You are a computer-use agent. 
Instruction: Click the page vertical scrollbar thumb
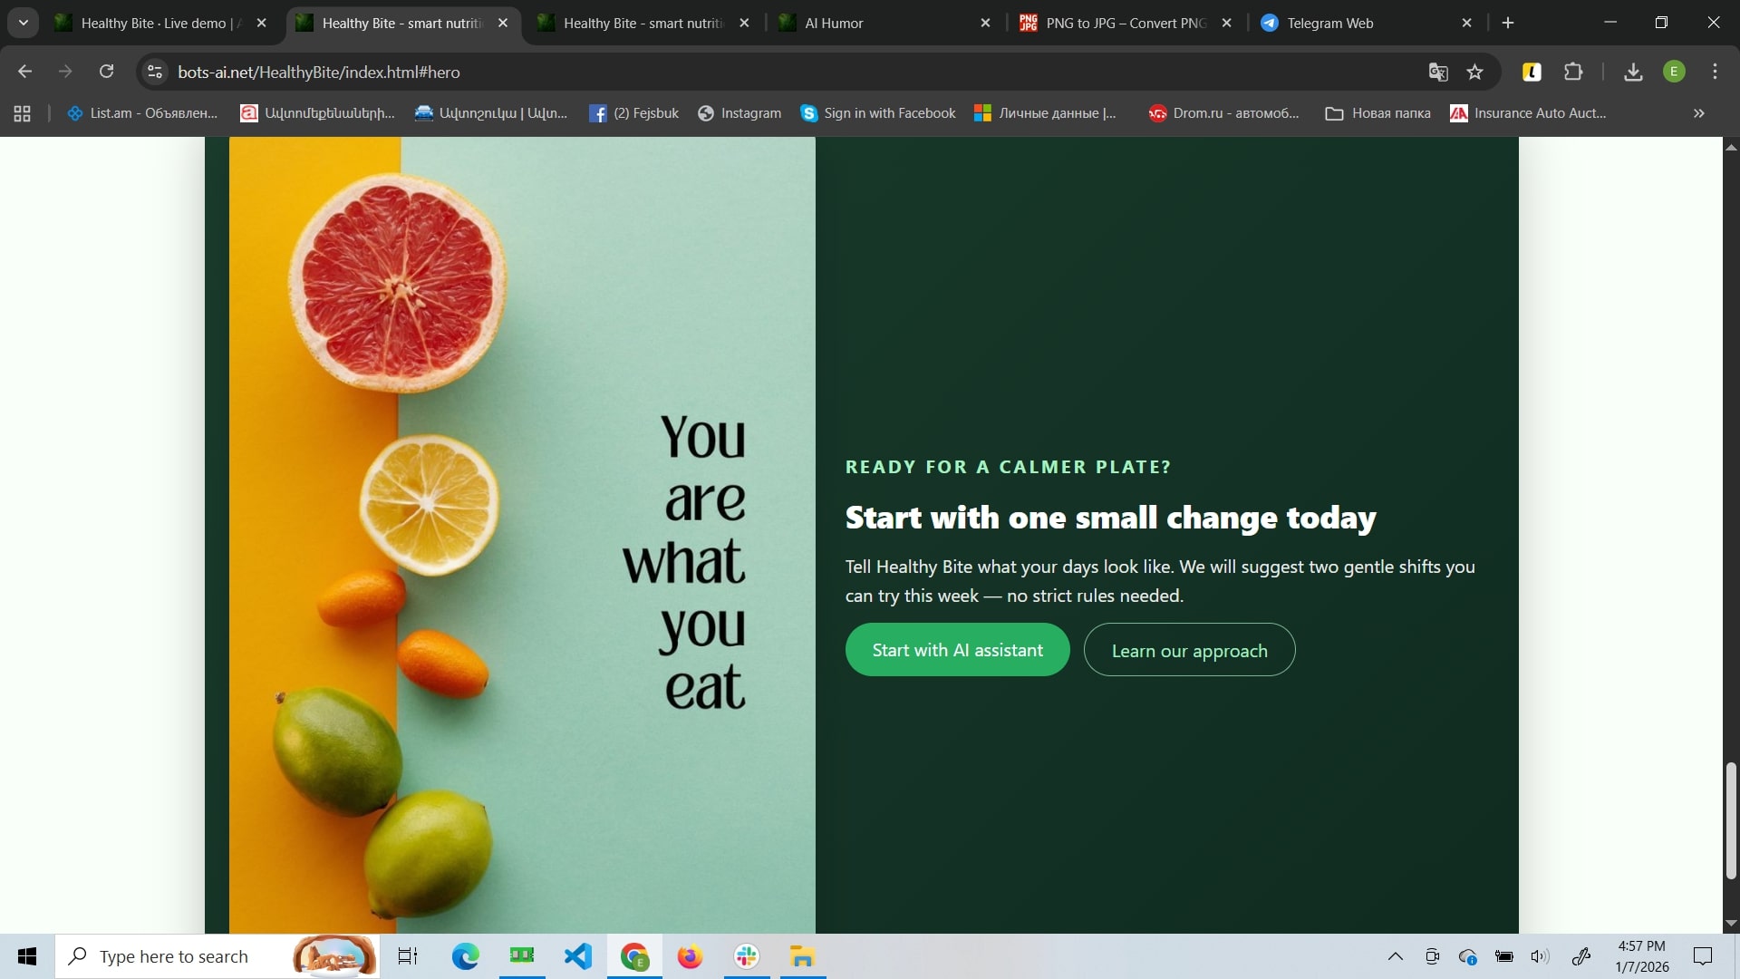coord(1730,820)
